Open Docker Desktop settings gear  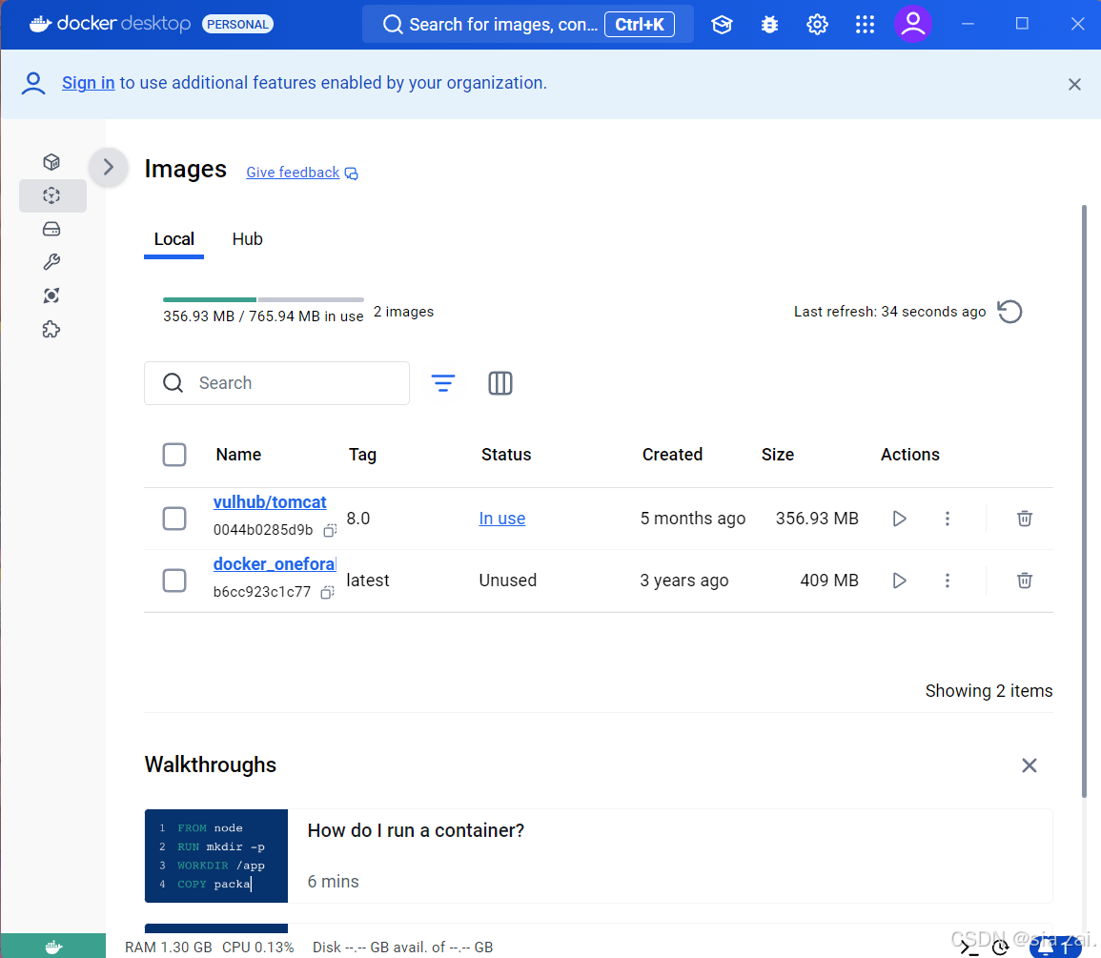pyautogui.click(x=817, y=25)
